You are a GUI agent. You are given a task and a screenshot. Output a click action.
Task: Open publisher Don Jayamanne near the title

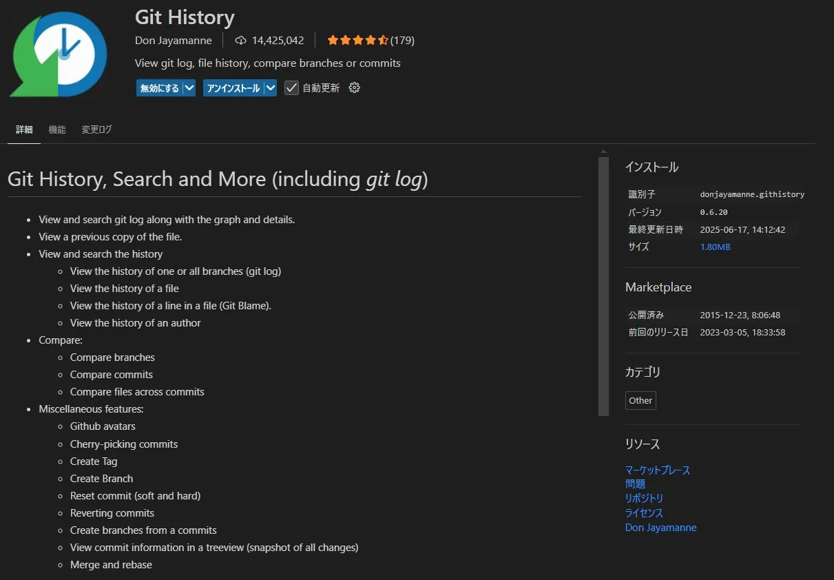point(174,41)
